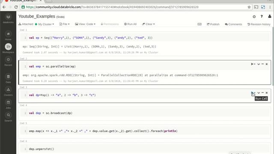274x154 pixels.
Task: Open the File menu dropdown
Action: pos(65,24)
